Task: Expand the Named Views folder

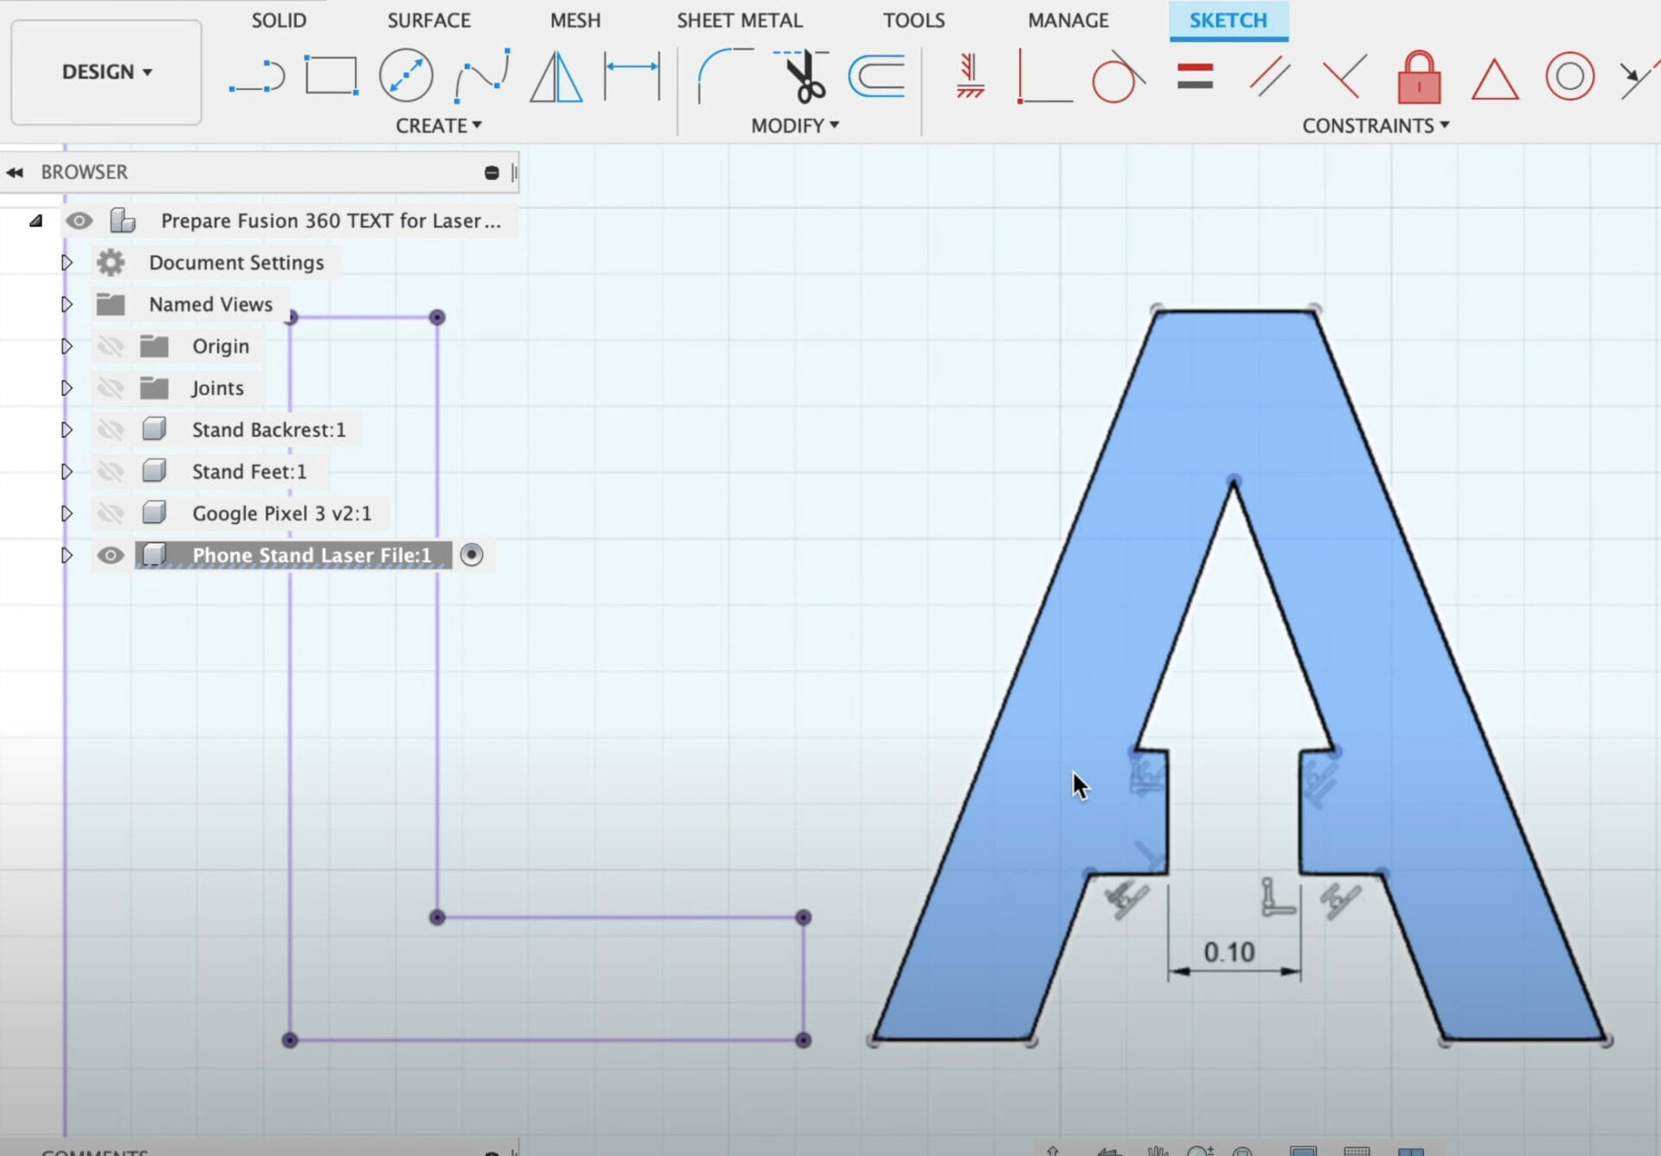Action: 67,303
